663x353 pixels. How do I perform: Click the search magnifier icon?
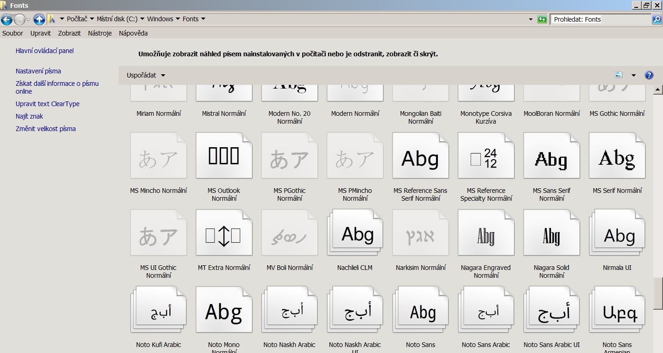point(657,19)
